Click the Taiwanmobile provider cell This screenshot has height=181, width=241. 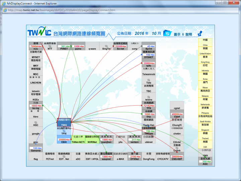(149, 71)
